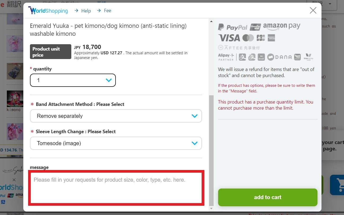Screen dimensions: 344x215
Task: Click the green add to cart button
Action: 268,197
